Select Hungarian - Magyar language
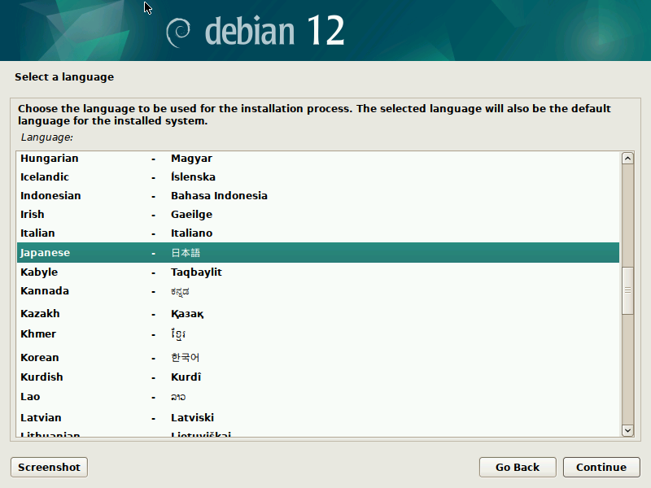This screenshot has height=488, width=651. tap(318, 159)
